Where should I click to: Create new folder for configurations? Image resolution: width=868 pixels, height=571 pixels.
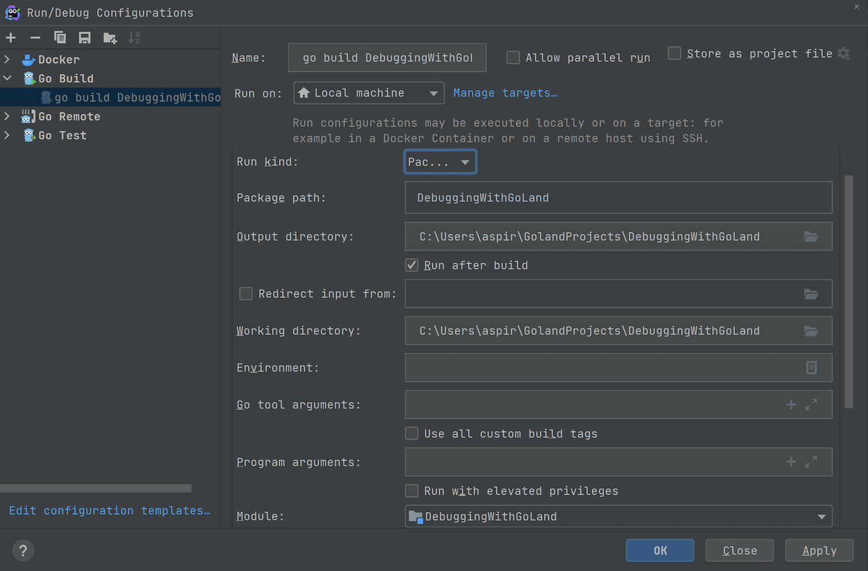point(110,38)
